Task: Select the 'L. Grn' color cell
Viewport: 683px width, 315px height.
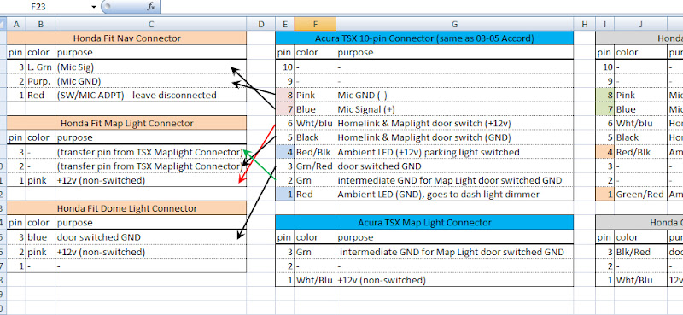Action: (x=40, y=67)
